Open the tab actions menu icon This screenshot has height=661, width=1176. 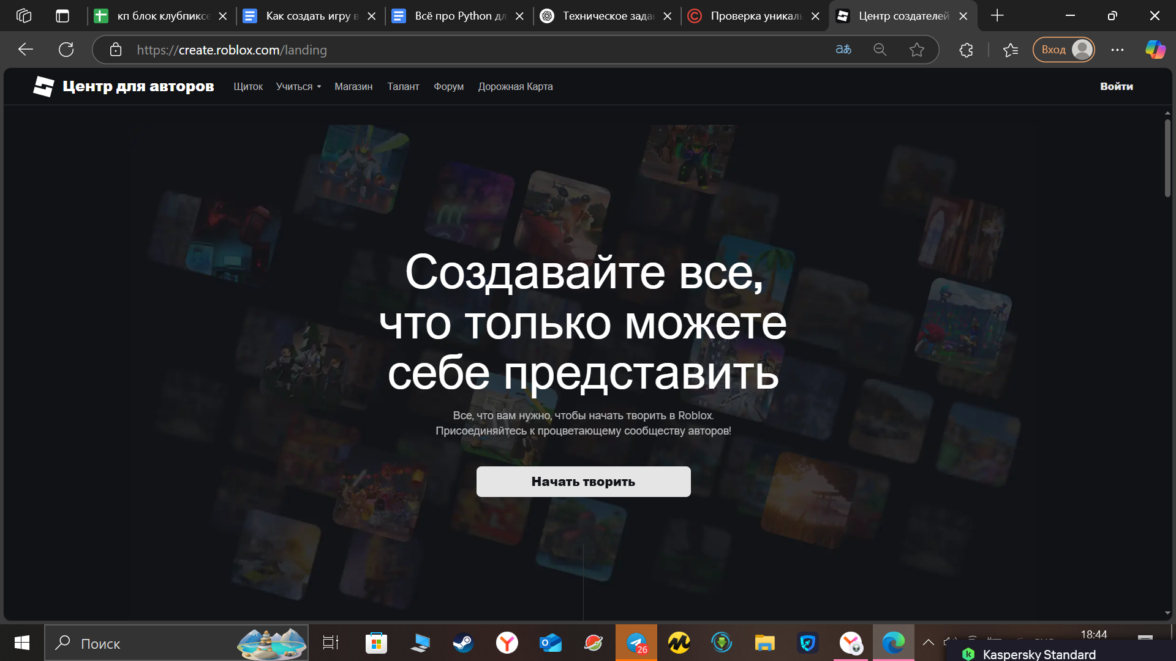pos(62,16)
